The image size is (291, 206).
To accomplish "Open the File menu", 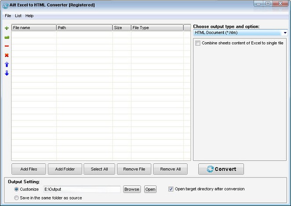I will point(8,16).
